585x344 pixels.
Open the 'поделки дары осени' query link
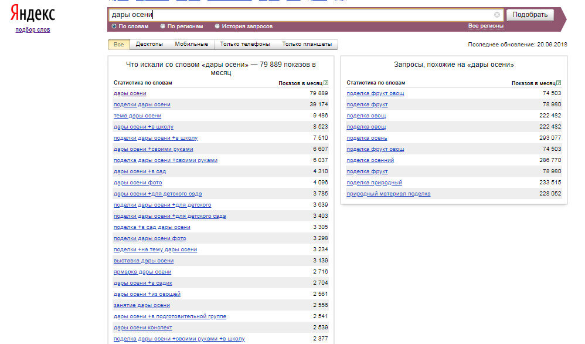pyautogui.click(x=142, y=104)
